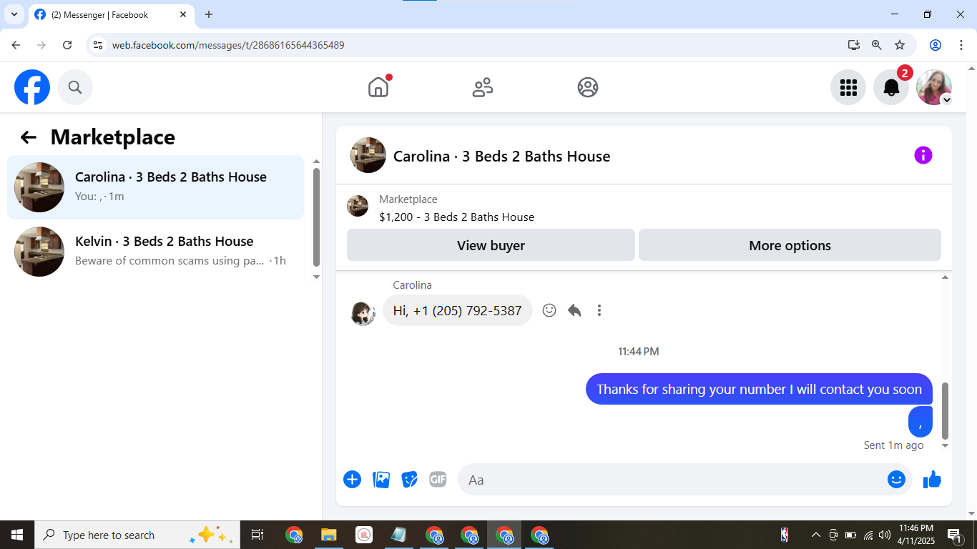Click the View buyer button
Viewport: 977px width, 549px height.
pyautogui.click(x=491, y=245)
